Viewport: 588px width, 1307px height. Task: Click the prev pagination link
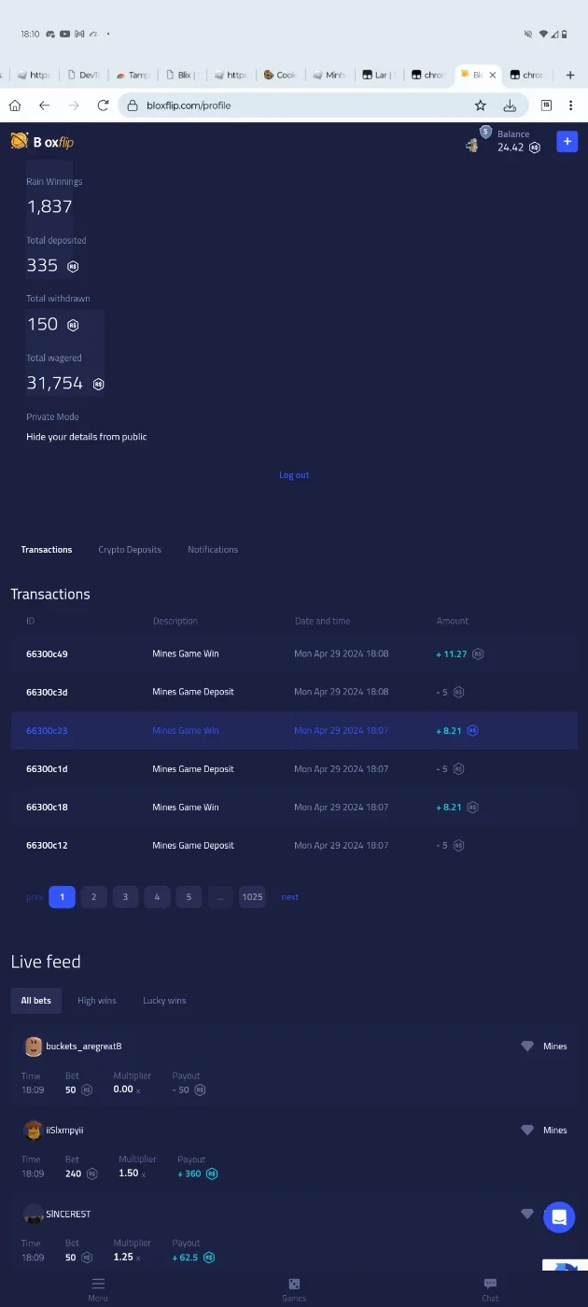click(x=35, y=897)
